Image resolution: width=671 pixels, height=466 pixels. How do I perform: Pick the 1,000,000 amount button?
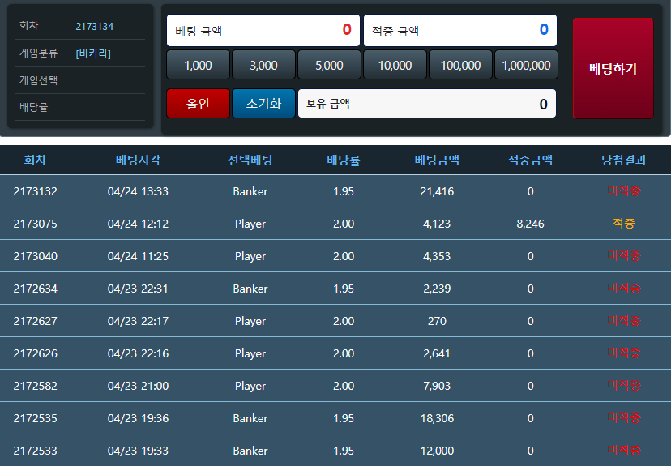(x=526, y=66)
